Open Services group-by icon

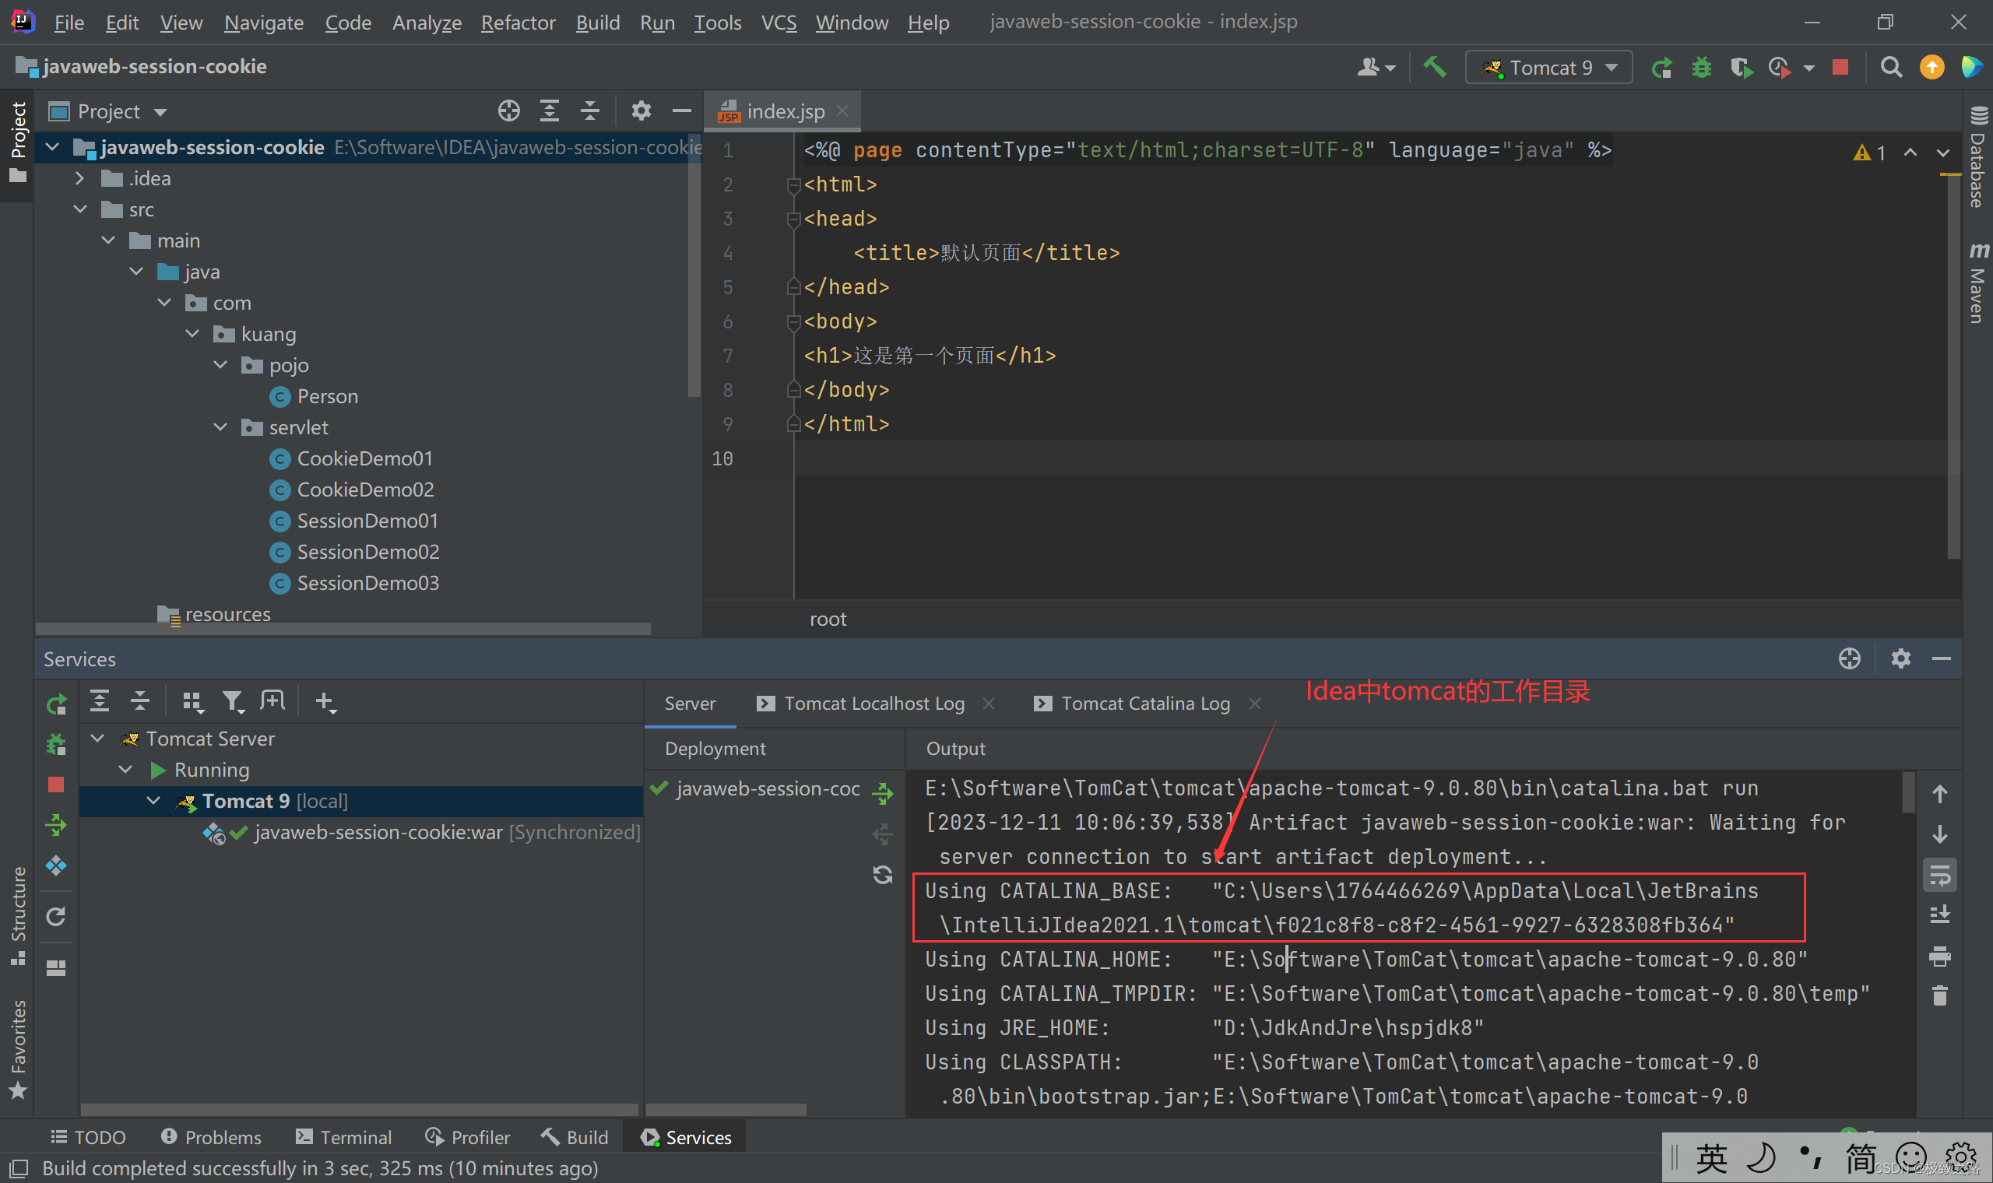pyautogui.click(x=192, y=701)
